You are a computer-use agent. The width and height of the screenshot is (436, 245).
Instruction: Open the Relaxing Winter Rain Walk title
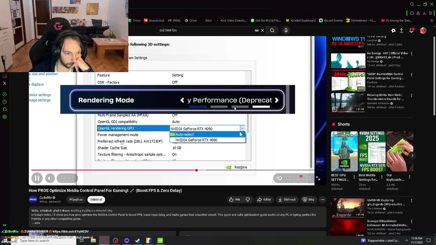385,97
